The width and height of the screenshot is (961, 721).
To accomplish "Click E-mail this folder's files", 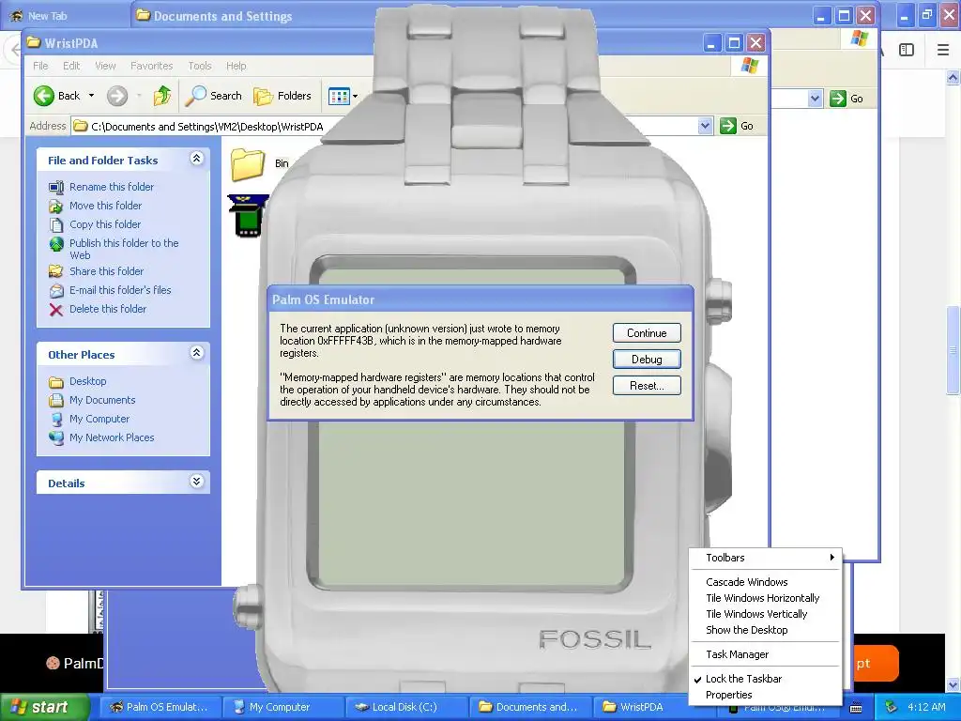I will pos(120,290).
